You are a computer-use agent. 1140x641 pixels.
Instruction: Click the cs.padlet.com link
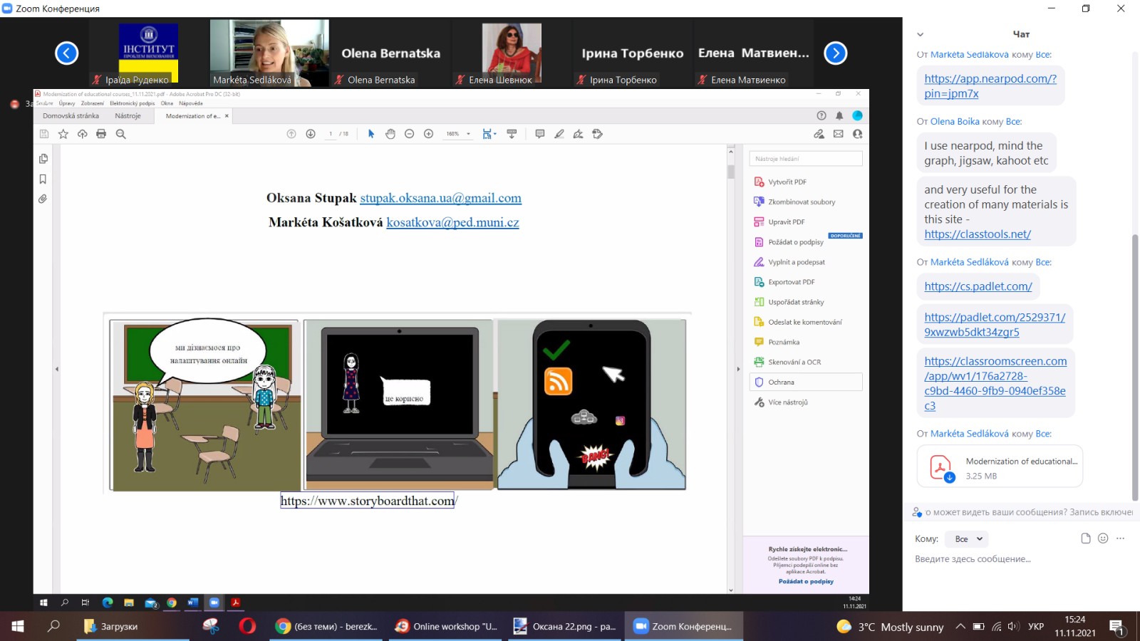pyautogui.click(x=978, y=286)
